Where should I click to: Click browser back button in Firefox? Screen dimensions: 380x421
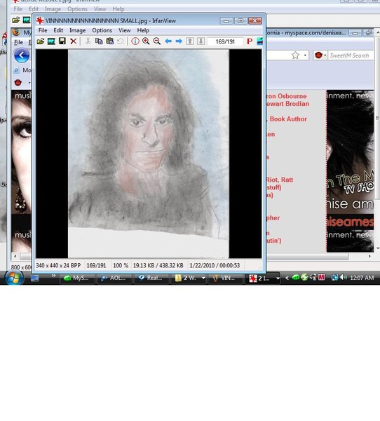point(22,55)
